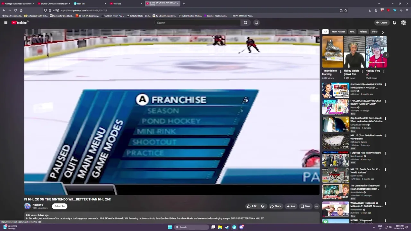Open options for 1 month into learning short
Screen dimensions: 411x231
340,72
